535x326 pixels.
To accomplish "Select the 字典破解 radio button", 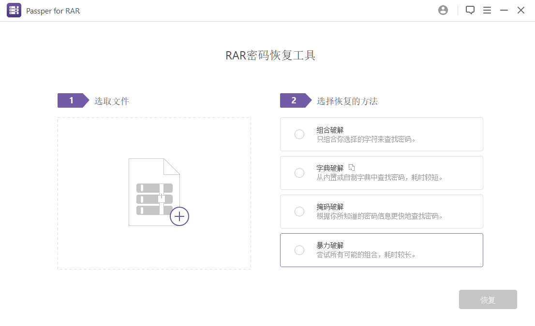I will [299, 173].
